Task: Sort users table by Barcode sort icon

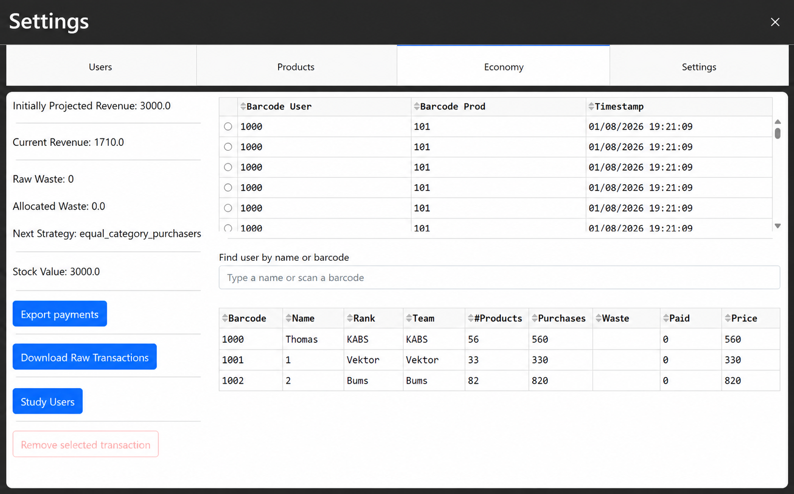Action: click(x=225, y=318)
